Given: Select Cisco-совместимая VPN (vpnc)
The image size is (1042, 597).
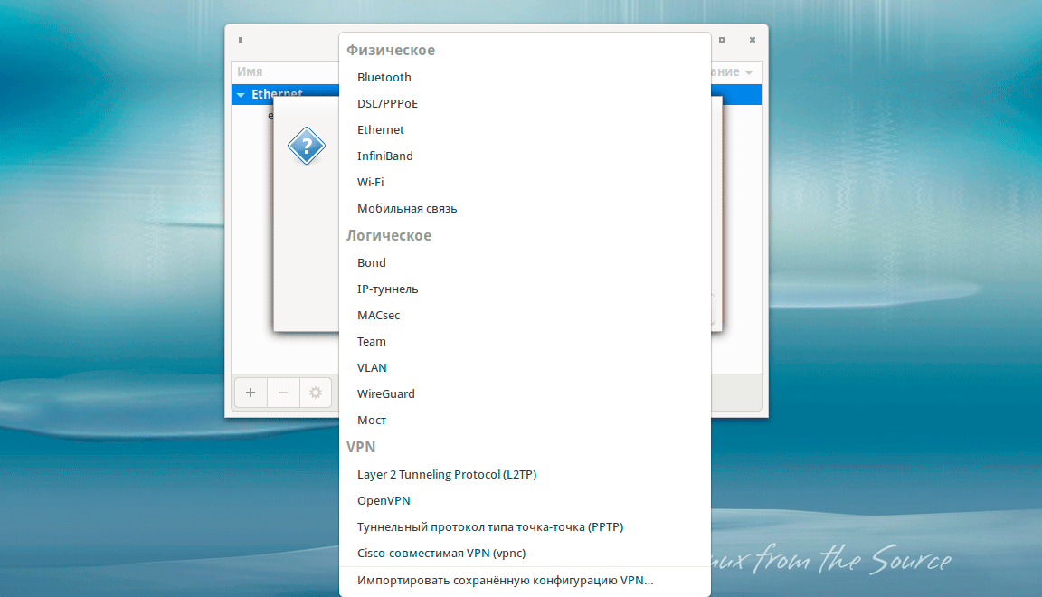Looking at the screenshot, I should (525, 553).
